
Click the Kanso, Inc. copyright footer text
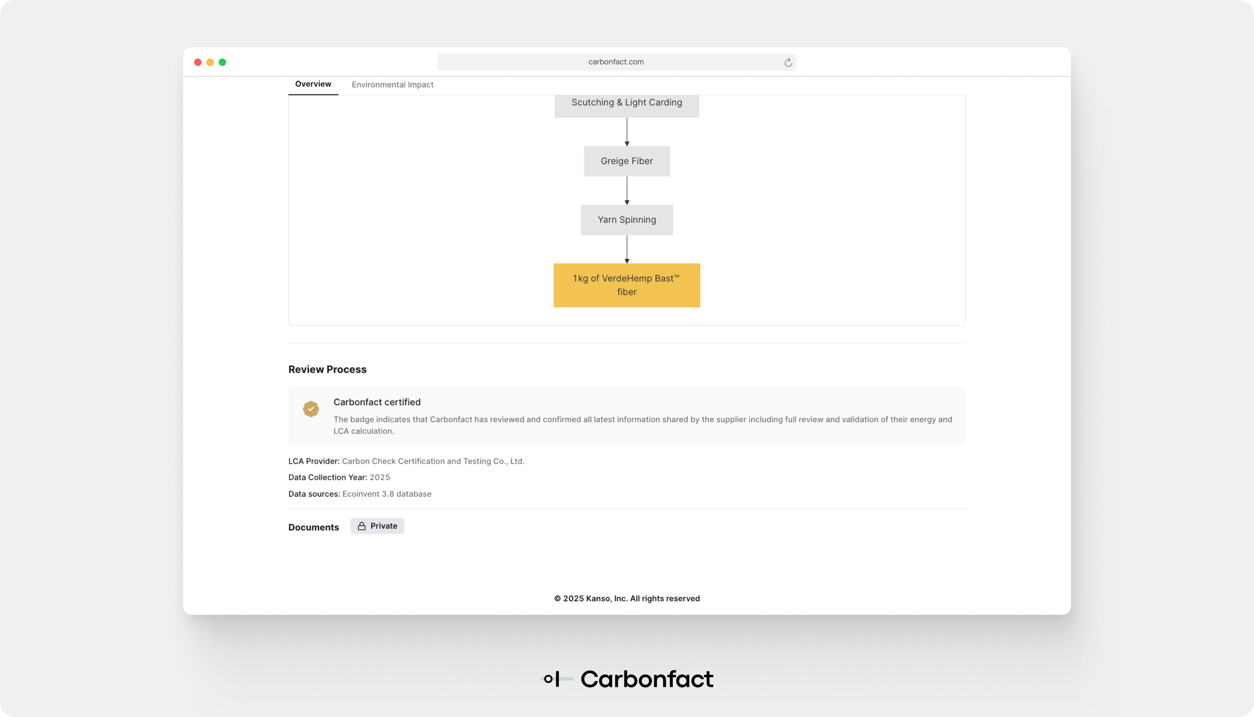(626, 599)
